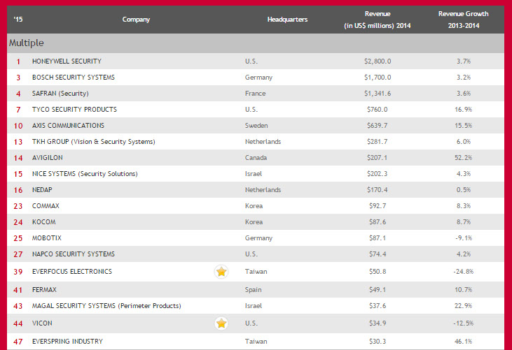Open NICE Systems (Security Solutions) entry
This screenshot has width=512, height=350.
[85, 174]
